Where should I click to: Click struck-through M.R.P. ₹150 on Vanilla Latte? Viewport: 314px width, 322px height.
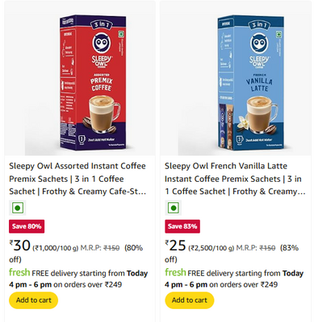[x=267, y=248]
